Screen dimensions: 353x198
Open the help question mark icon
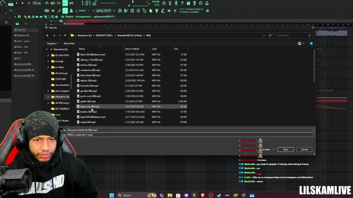click(182, 3)
